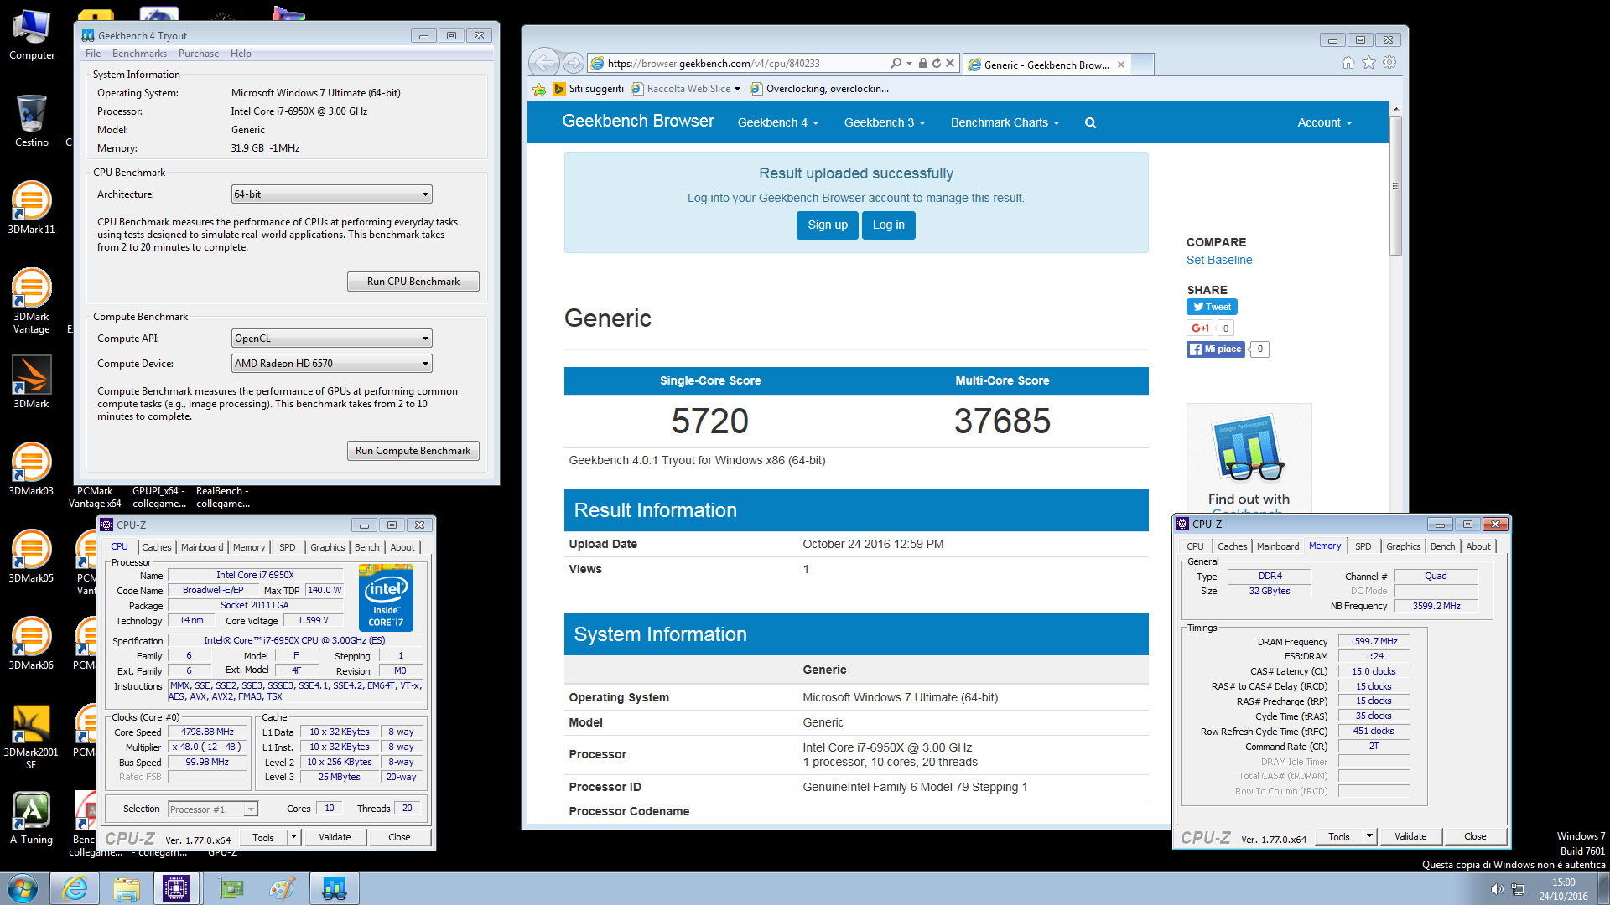The width and height of the screenshot is (1610, 905).
Task: Open browser settings gear icon
Action: coord(1390,63)
